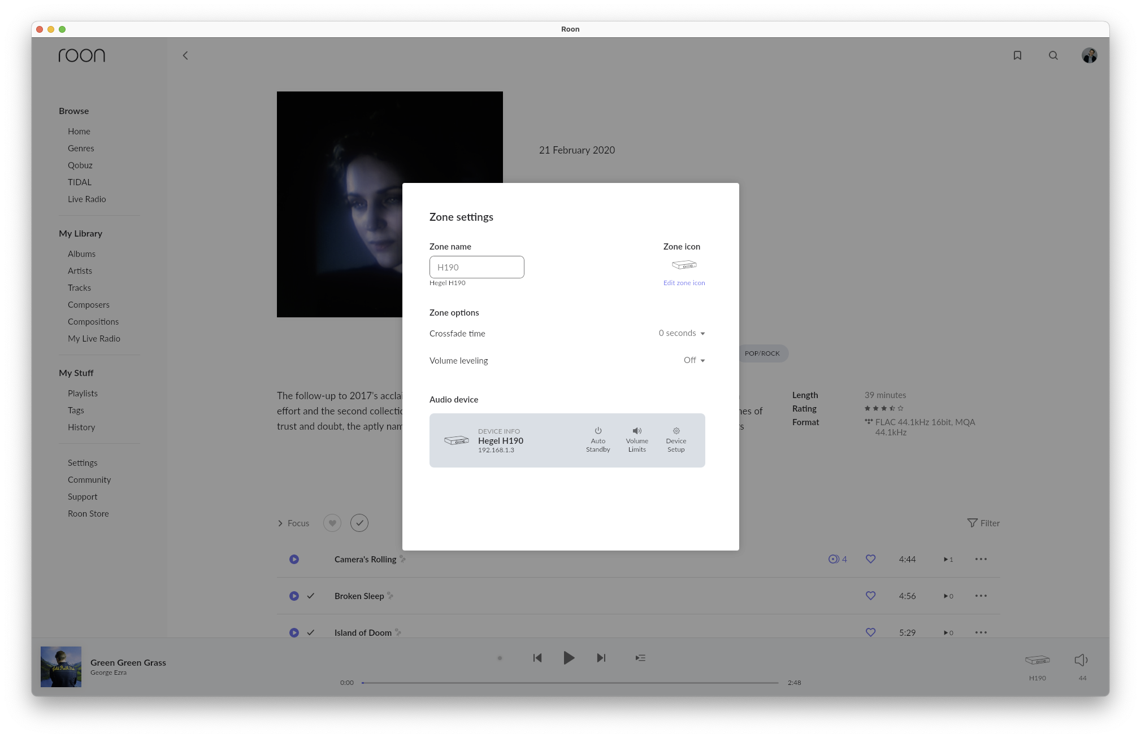
Task: Open My Live Radio
Action: pos(94,338)
